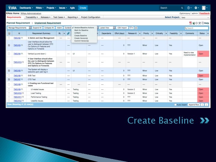Click the CSV Import button

point(122,28)
